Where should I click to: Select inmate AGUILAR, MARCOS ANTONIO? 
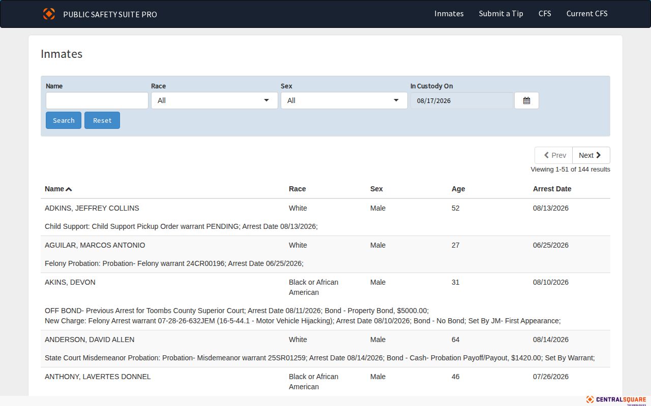pos(95,245)
